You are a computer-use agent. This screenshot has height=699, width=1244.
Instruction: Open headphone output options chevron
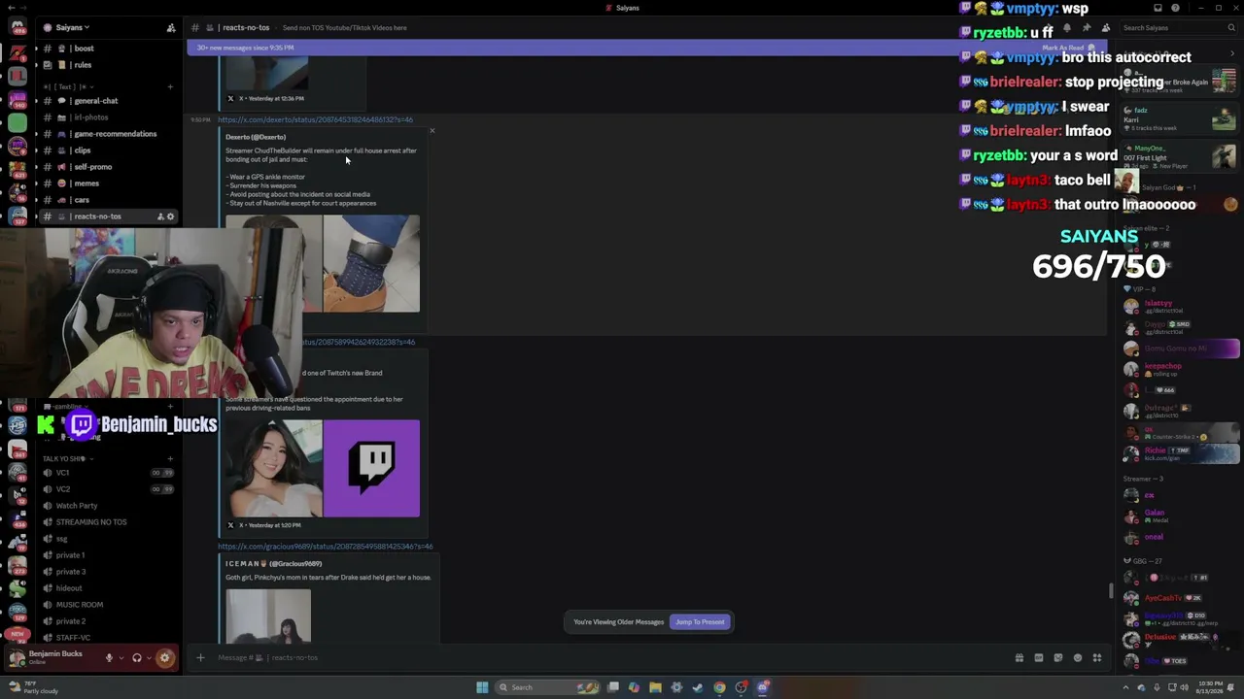[150, 657]
